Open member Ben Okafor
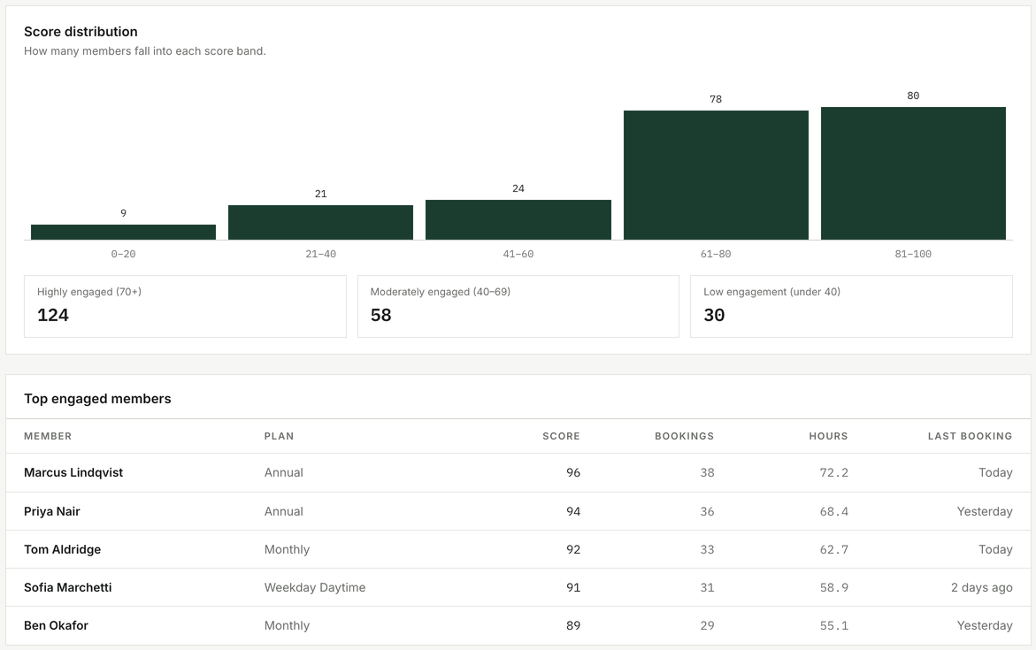Viewport: 1036px width, 650px height. click(x=56, y=625)
